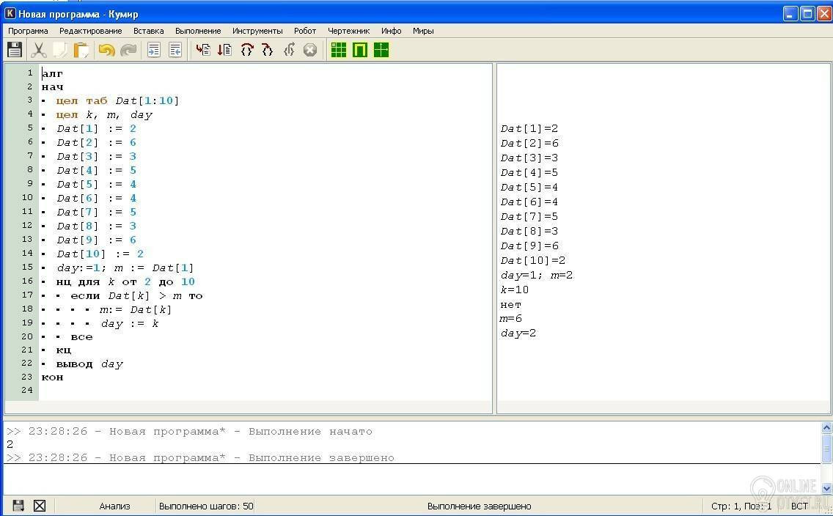
Task: Open the Инструменты menu
Action: tap(257, 31)
